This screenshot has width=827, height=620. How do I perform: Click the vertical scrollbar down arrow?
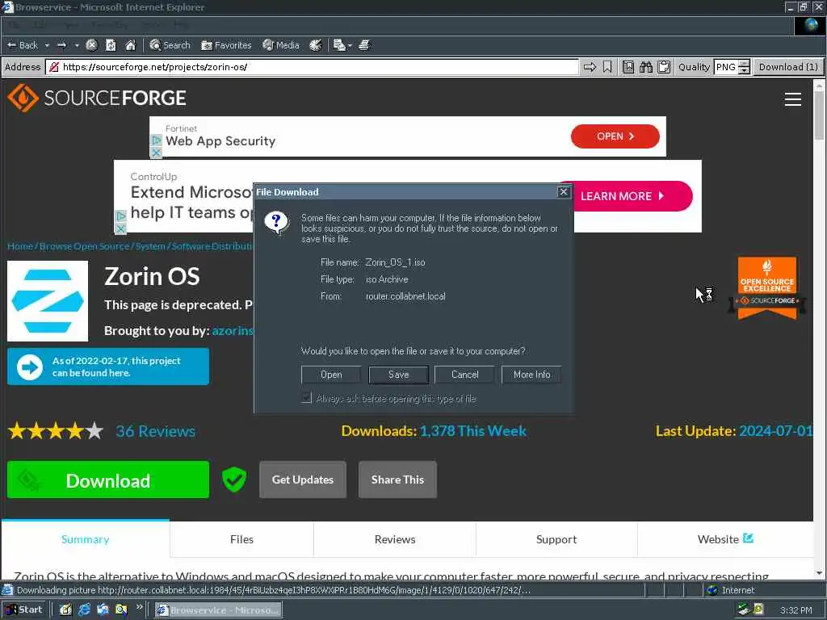819,573
